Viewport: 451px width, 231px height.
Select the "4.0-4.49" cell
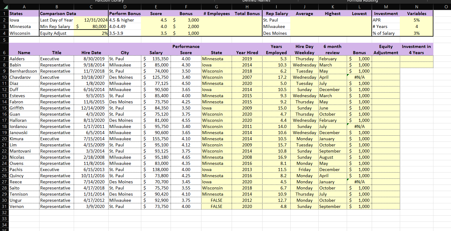[x=125, y=26]
